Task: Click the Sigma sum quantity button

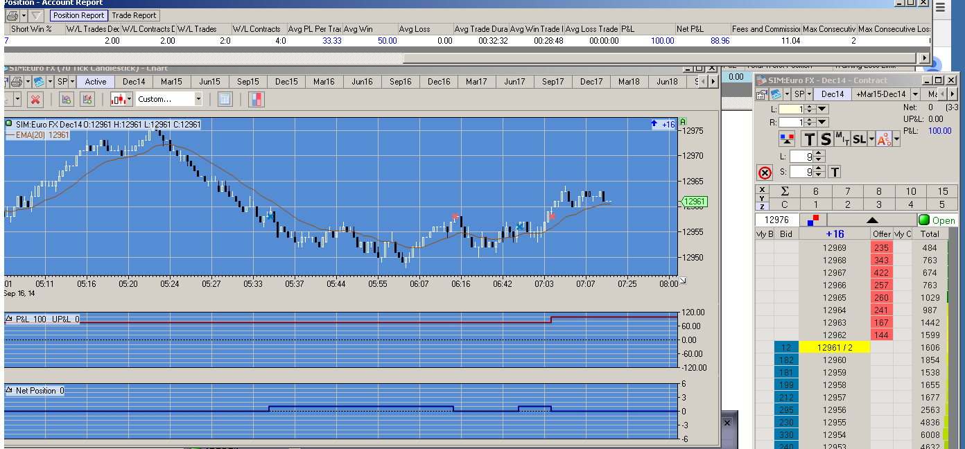Action: pos(785,191)
